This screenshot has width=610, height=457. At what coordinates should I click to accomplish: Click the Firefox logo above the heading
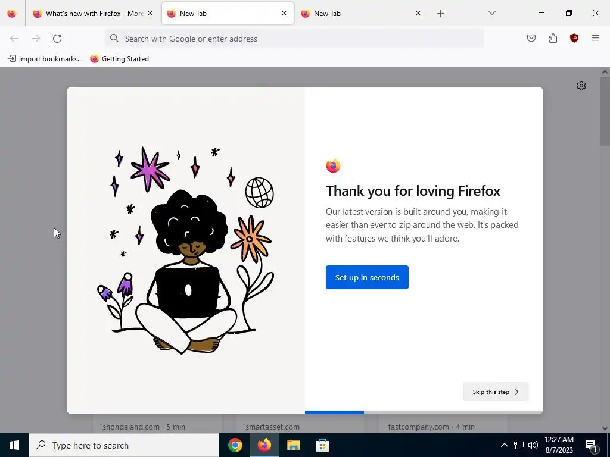(333, 166)
